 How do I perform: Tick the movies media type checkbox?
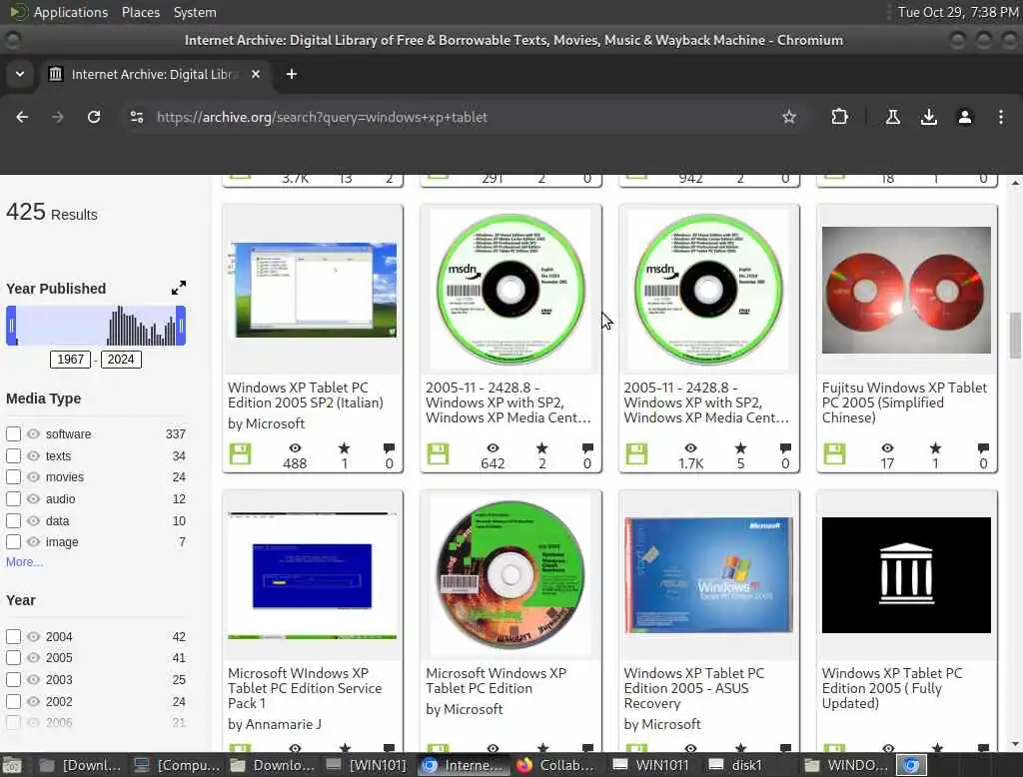pyautogui.click(x=13, y=477)
